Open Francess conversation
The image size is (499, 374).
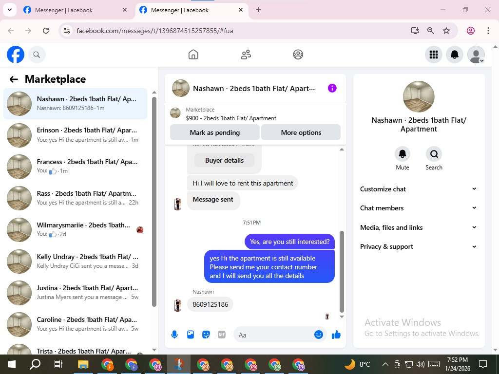point(76,167)
